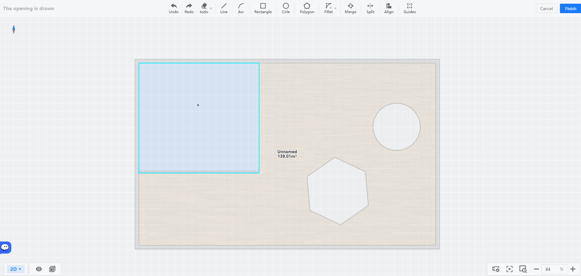Click the north compass indicator

[x=14, y=29]
